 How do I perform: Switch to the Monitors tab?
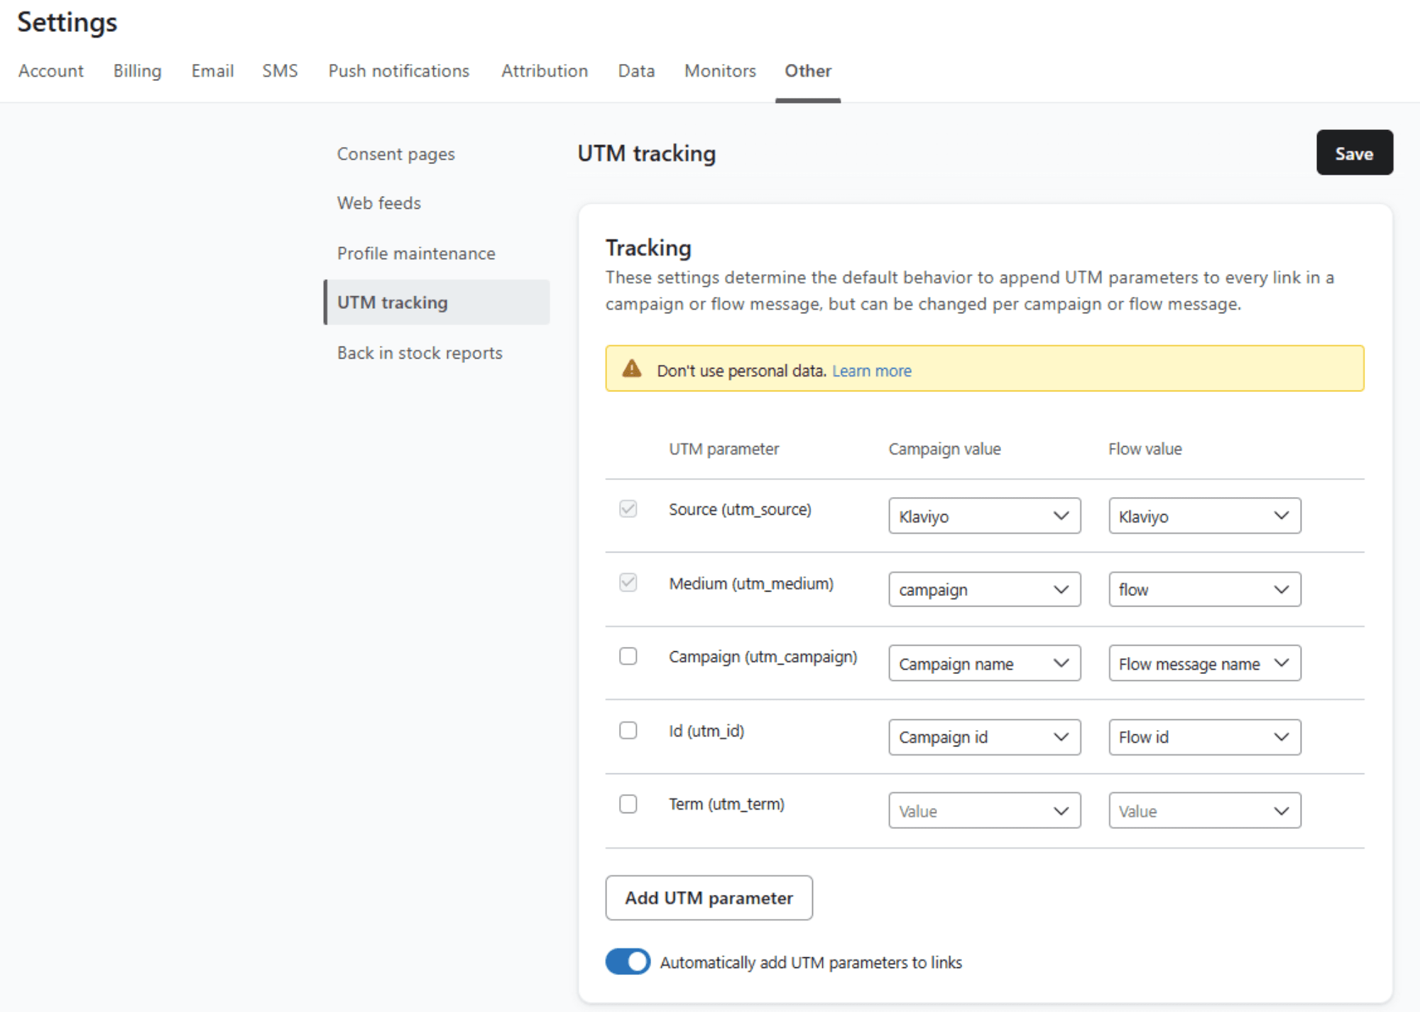720,71
